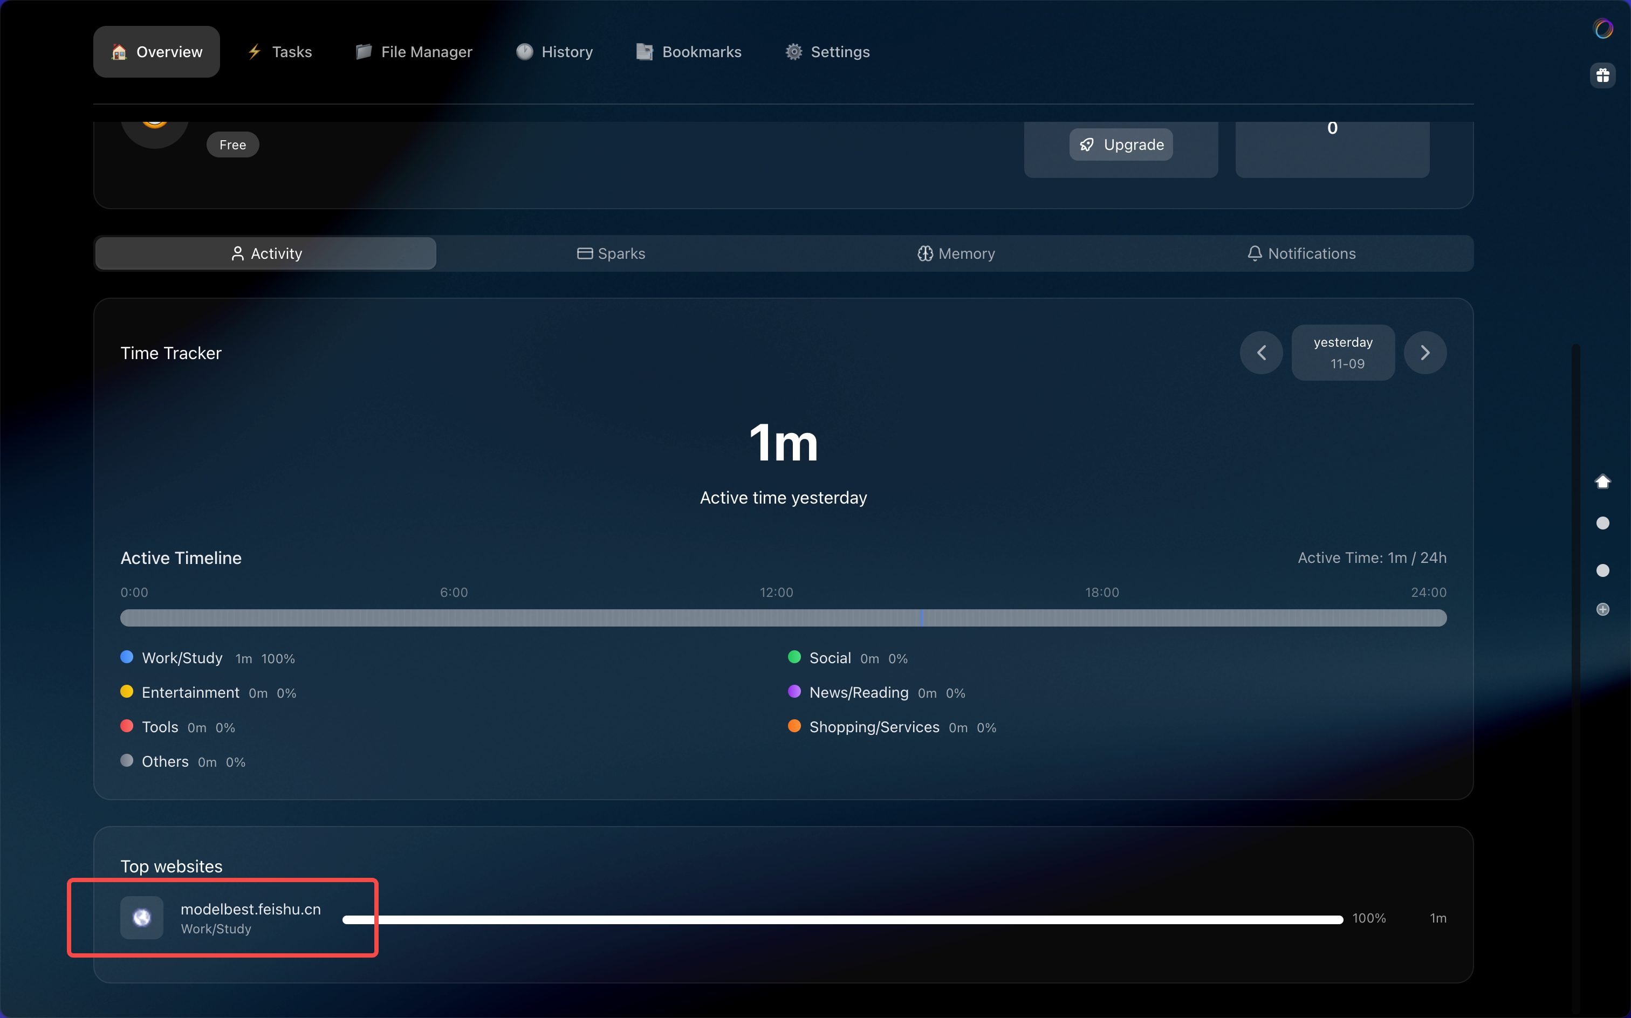This screenshot has height=1018, width=1631.
Task: Click the colorful ring logo icon
Action: pyautogui.click(x=1603, y=29)
